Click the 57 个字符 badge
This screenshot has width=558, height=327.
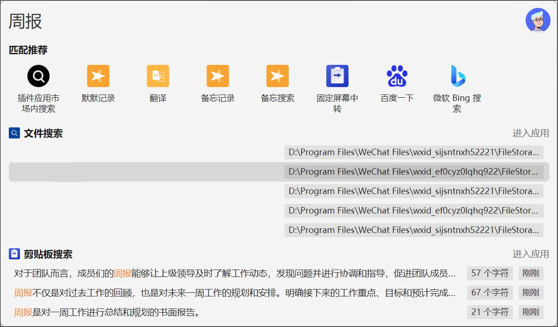(489, 273)
